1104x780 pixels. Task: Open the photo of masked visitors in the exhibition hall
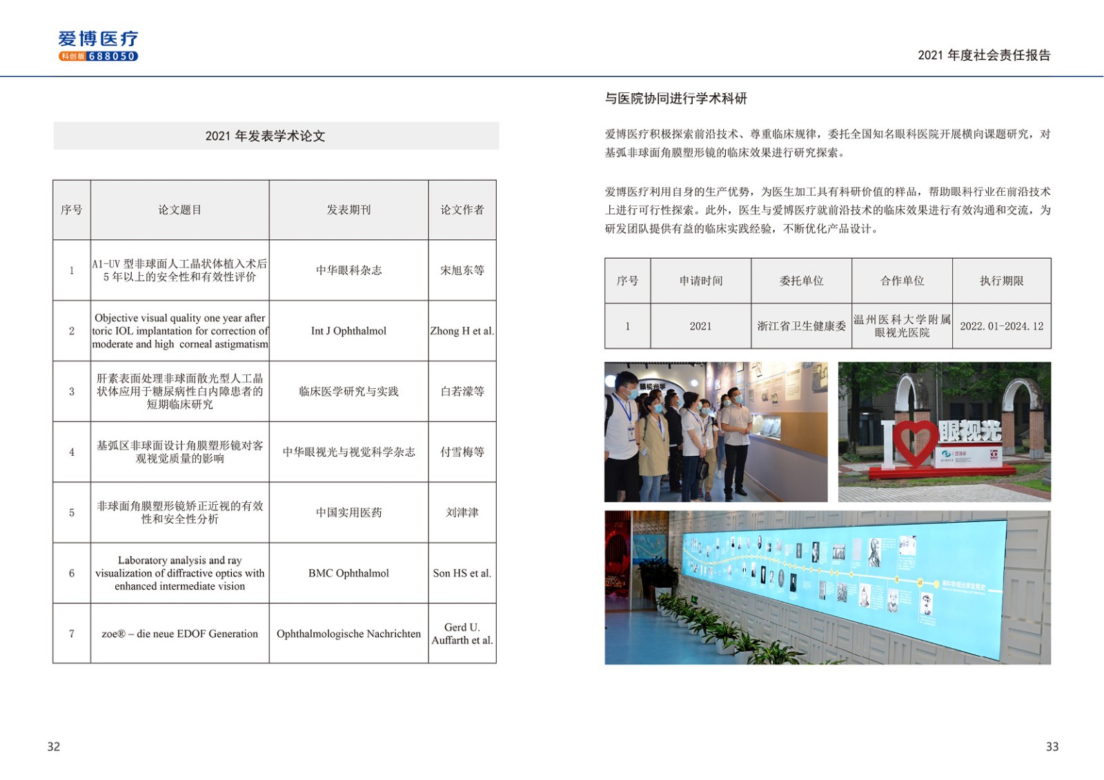coord(716,432)
